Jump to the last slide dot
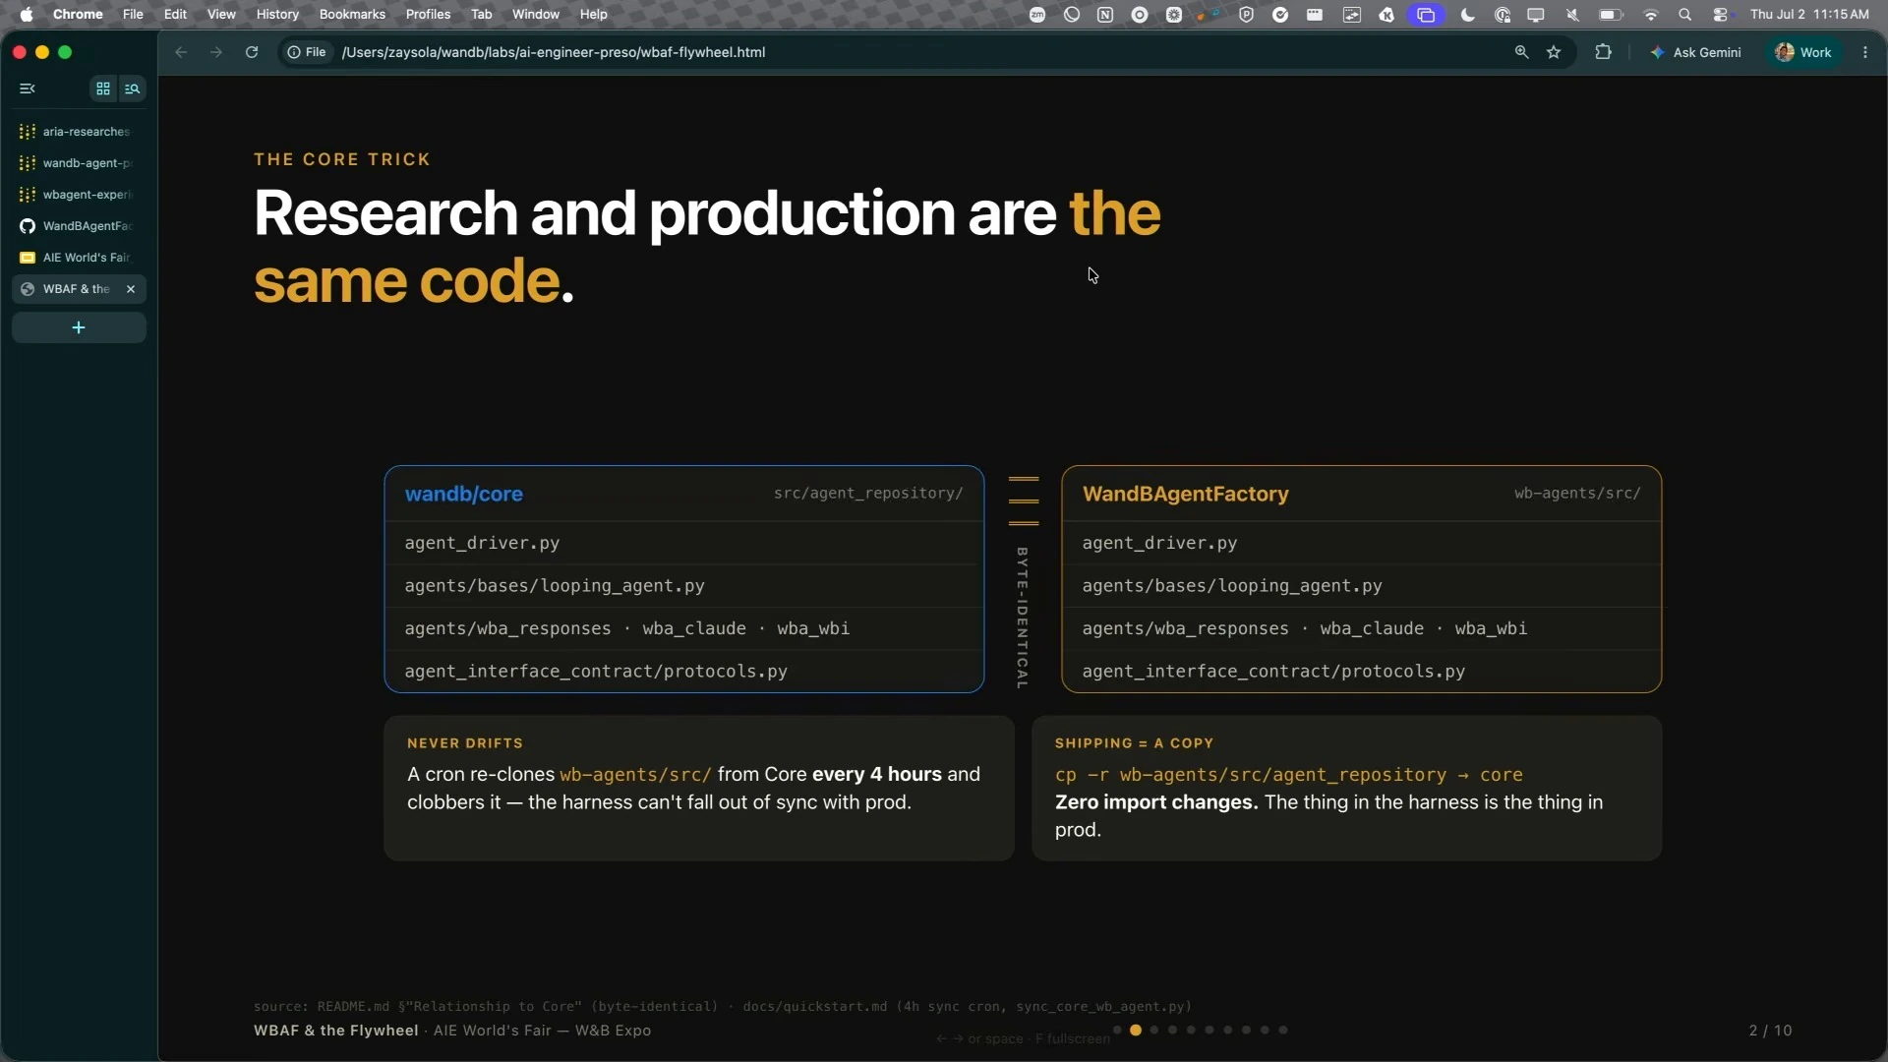The width and height of the screenshot is (1888, 1062). [1283, 1030]
